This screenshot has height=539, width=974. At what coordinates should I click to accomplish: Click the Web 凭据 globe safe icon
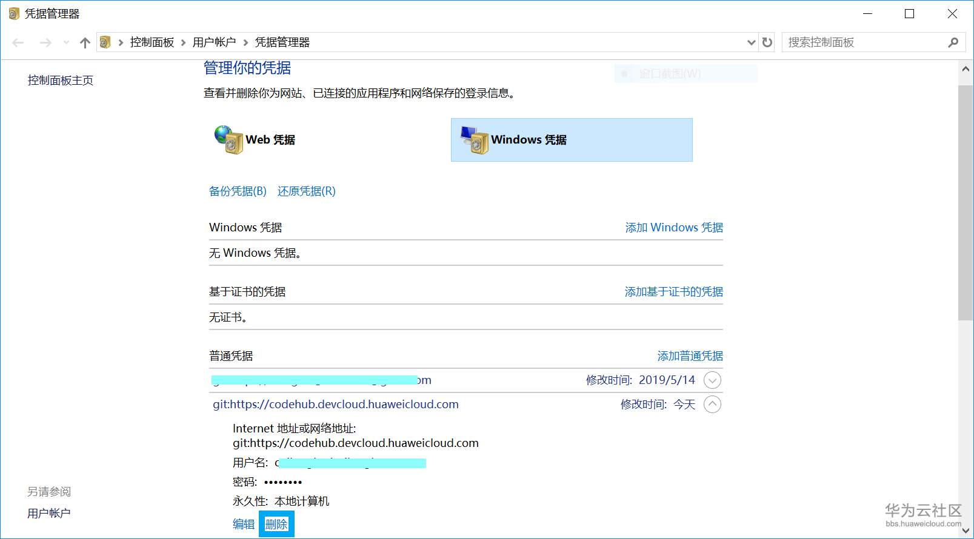(228, 140)
